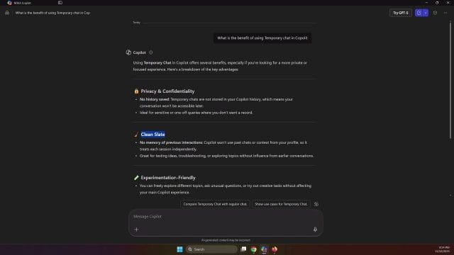This screenshot has width=454, height=255.
Task: Click the lock emoji beside Privacy & Confidentiality
Action: tap(136, 91)
